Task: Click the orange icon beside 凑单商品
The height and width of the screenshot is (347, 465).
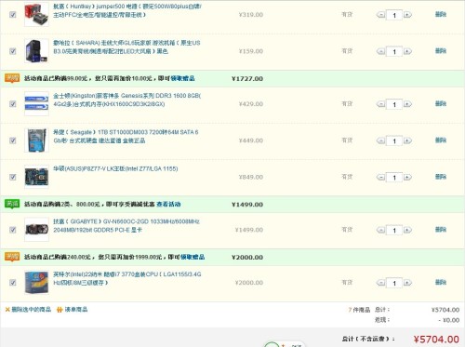Action: 60,310
